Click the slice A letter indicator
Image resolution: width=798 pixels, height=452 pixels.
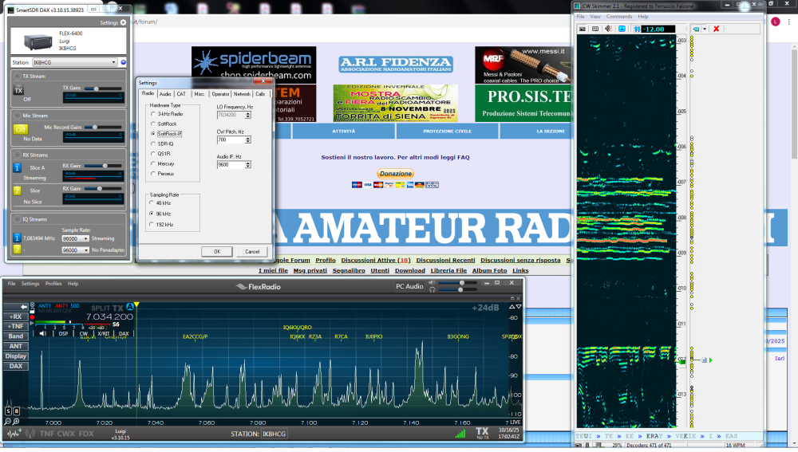(130, 307)
